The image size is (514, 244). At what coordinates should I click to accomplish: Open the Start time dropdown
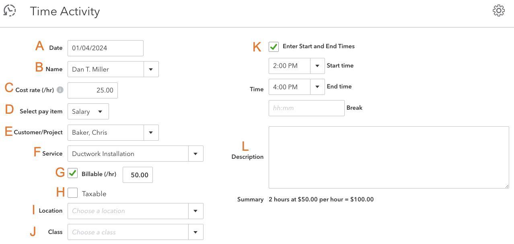(x=317, y=66)
